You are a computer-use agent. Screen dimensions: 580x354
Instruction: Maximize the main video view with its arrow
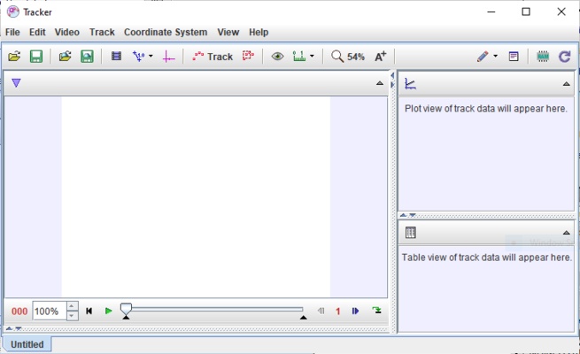pyautogui.click(x=380, y=83)
